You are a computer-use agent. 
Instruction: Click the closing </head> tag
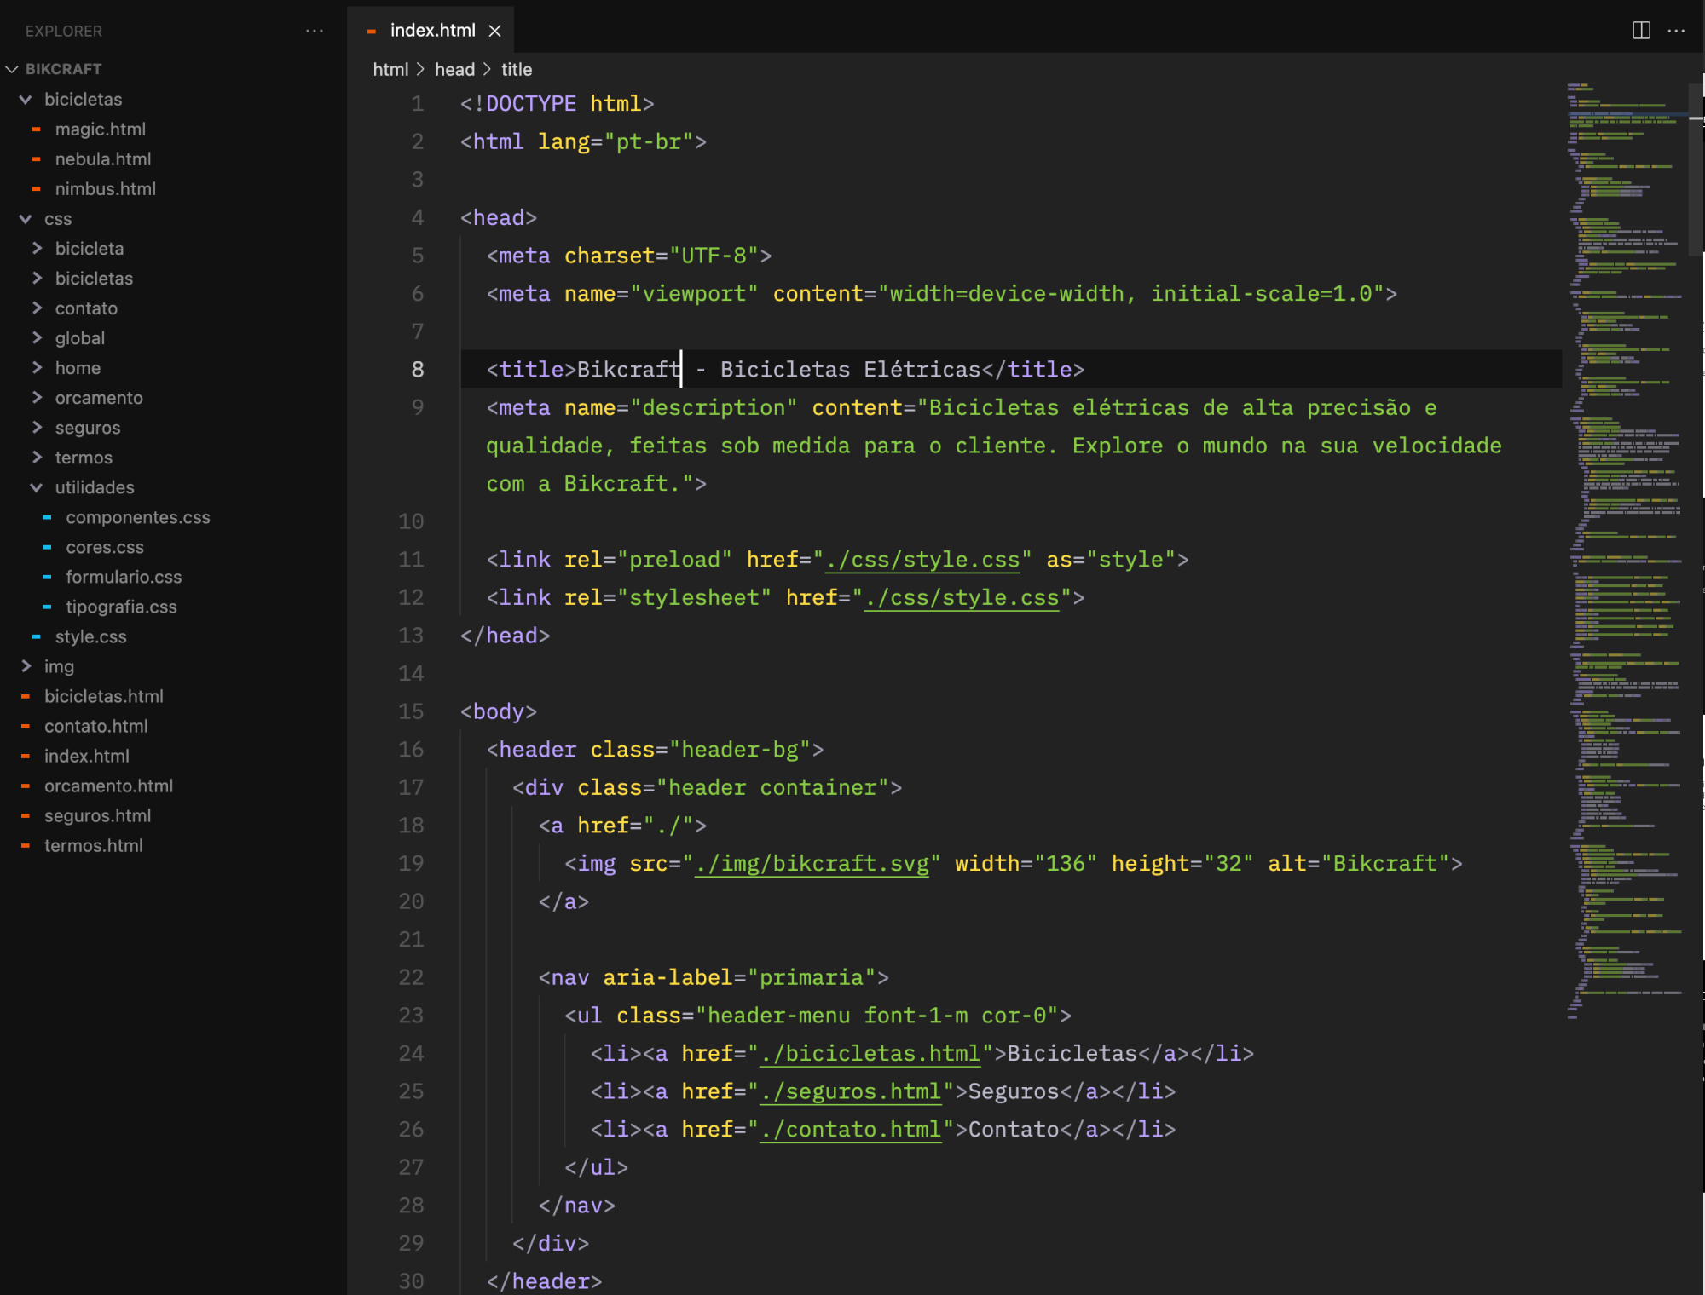(506, 636)
